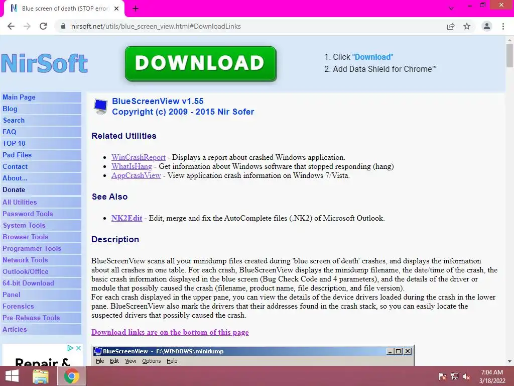Close the sidebar ad with the X icon
Viewport: 514px width, 386px height.
point(78,348)
